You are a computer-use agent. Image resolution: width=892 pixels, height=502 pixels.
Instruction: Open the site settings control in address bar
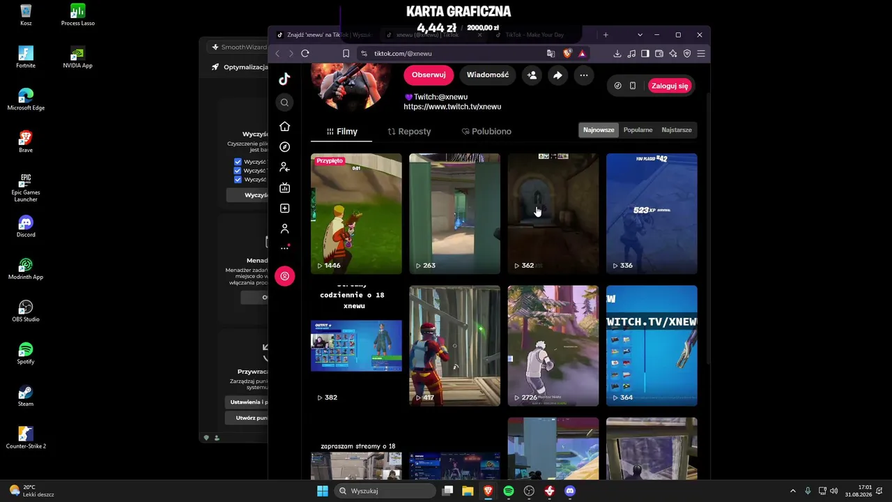point(363,54)
